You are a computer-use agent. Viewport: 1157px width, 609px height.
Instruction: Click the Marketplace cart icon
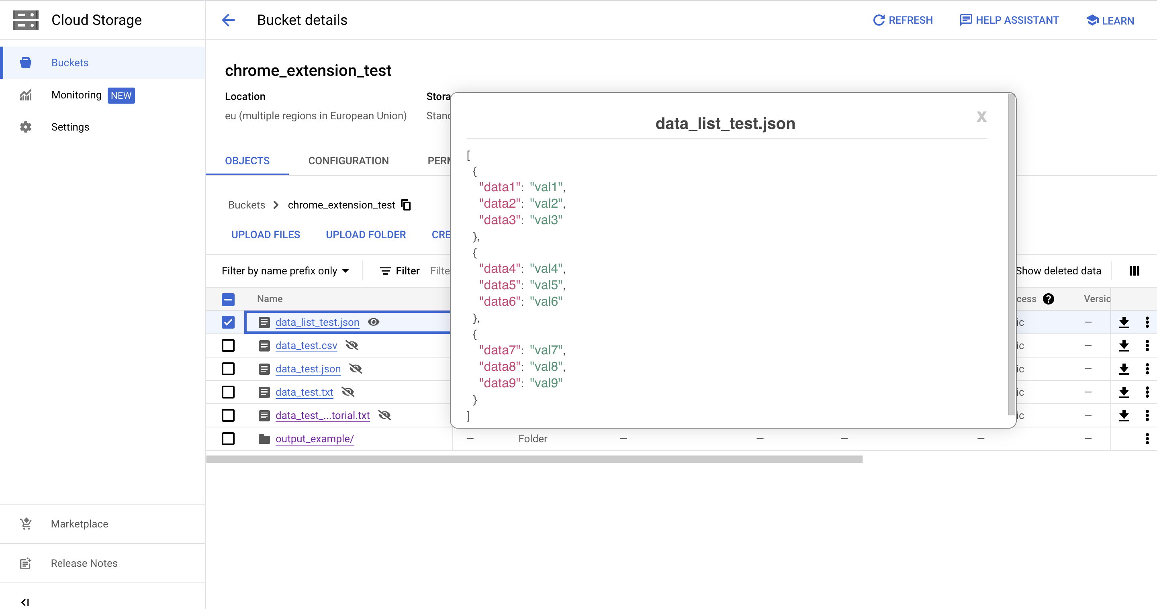tap(26, 524)
